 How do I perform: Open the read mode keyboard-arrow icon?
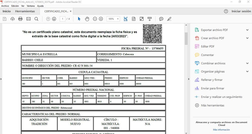(x=149, y=19)
